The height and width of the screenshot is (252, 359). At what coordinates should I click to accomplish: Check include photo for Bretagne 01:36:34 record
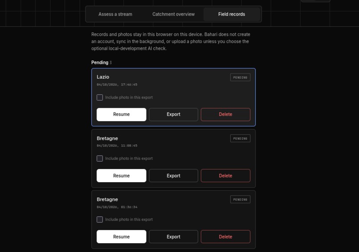pos(100,219)
